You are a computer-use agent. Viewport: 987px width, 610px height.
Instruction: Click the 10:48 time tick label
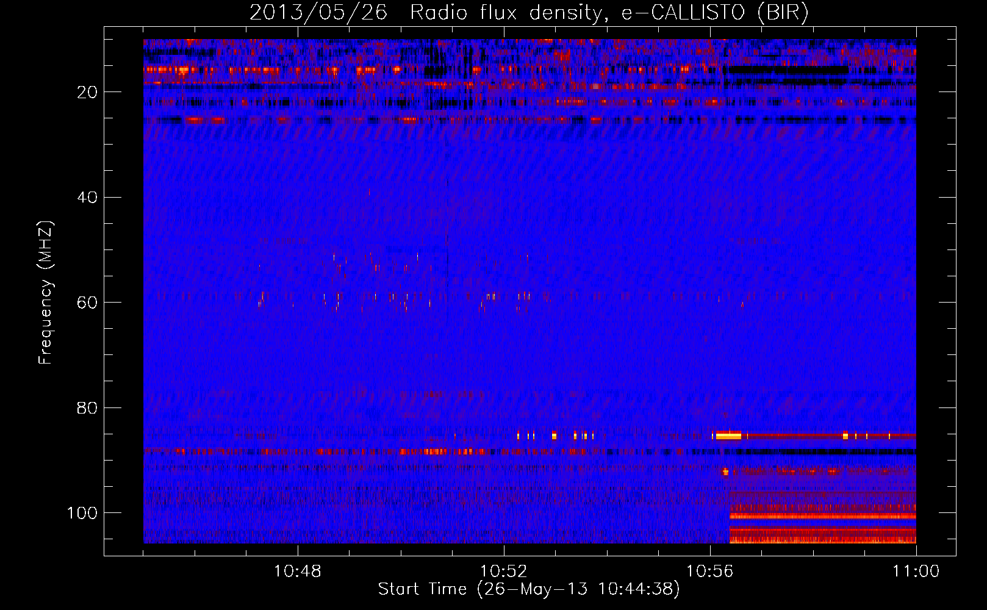click(x=298, y=572)
